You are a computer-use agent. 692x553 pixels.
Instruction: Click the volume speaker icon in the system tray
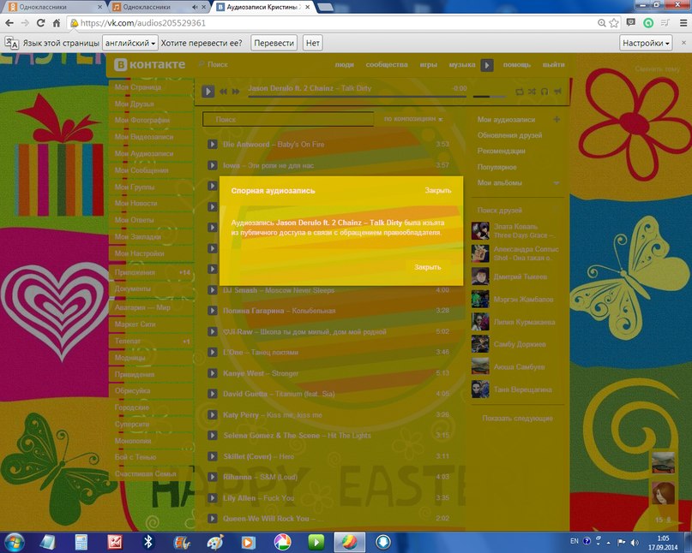point(635,542)
